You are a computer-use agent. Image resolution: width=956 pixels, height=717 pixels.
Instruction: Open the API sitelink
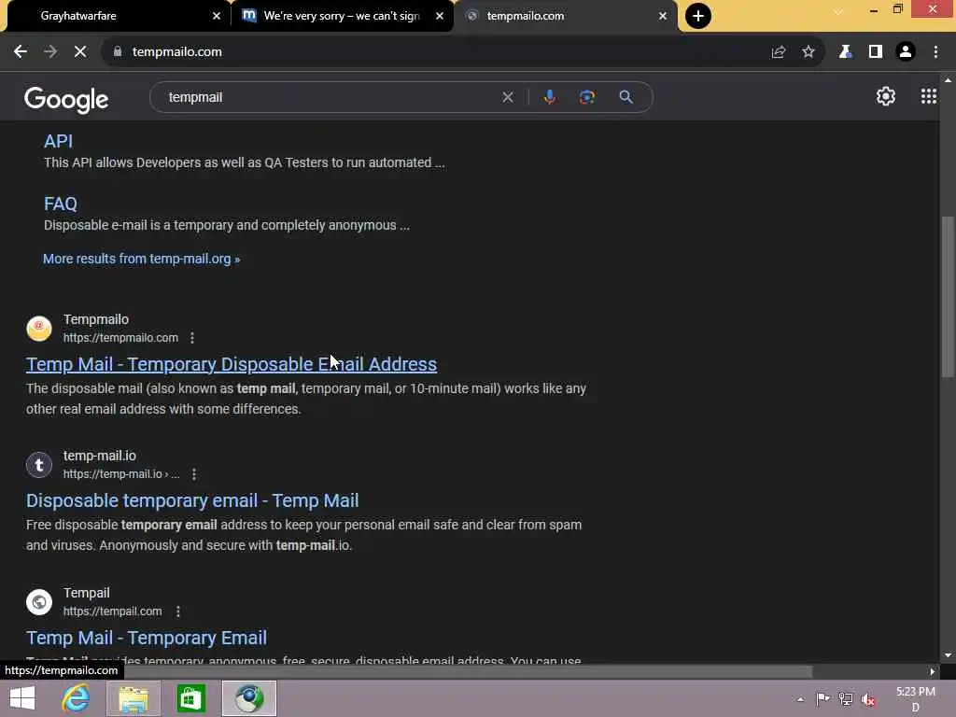pyautogui.click(x=58, y=141)
